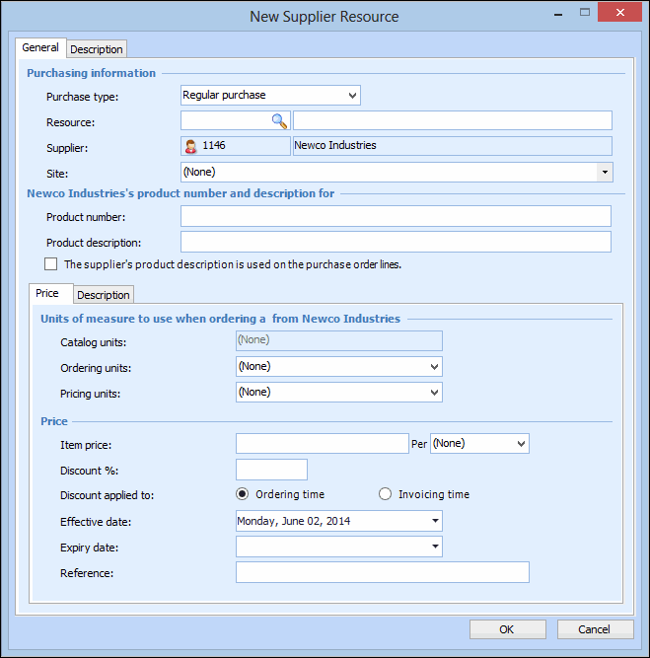Select the Ordering time radio button

tap(243, 494)
